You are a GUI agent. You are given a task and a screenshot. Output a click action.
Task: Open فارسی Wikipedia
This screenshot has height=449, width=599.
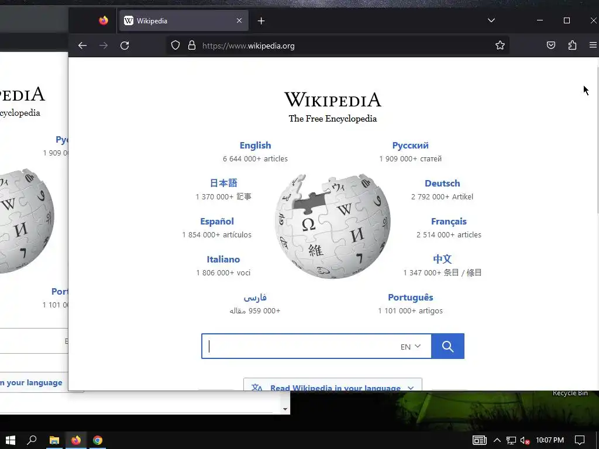[255, 298]
